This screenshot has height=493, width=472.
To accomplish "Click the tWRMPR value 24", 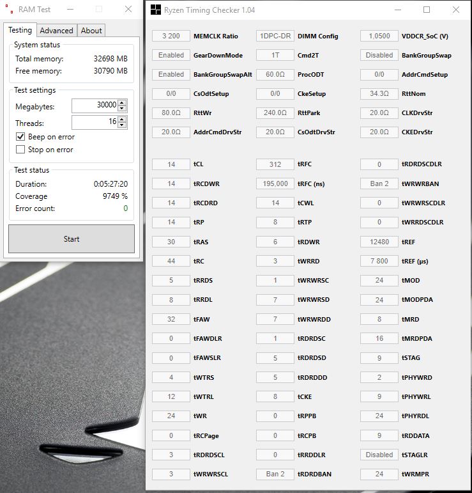I will coord(379,474).
